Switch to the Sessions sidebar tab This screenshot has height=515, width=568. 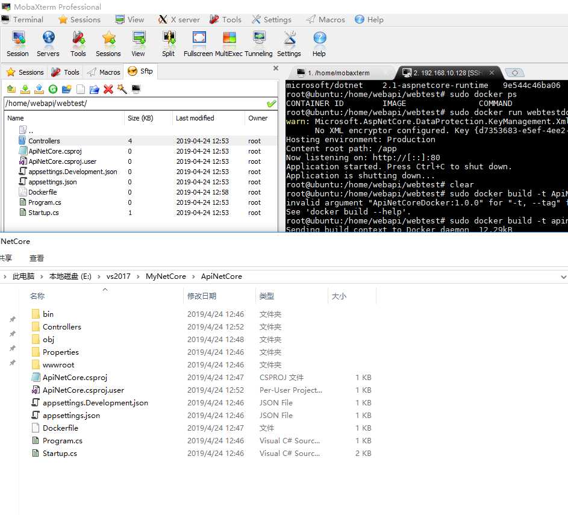point(25,72)
